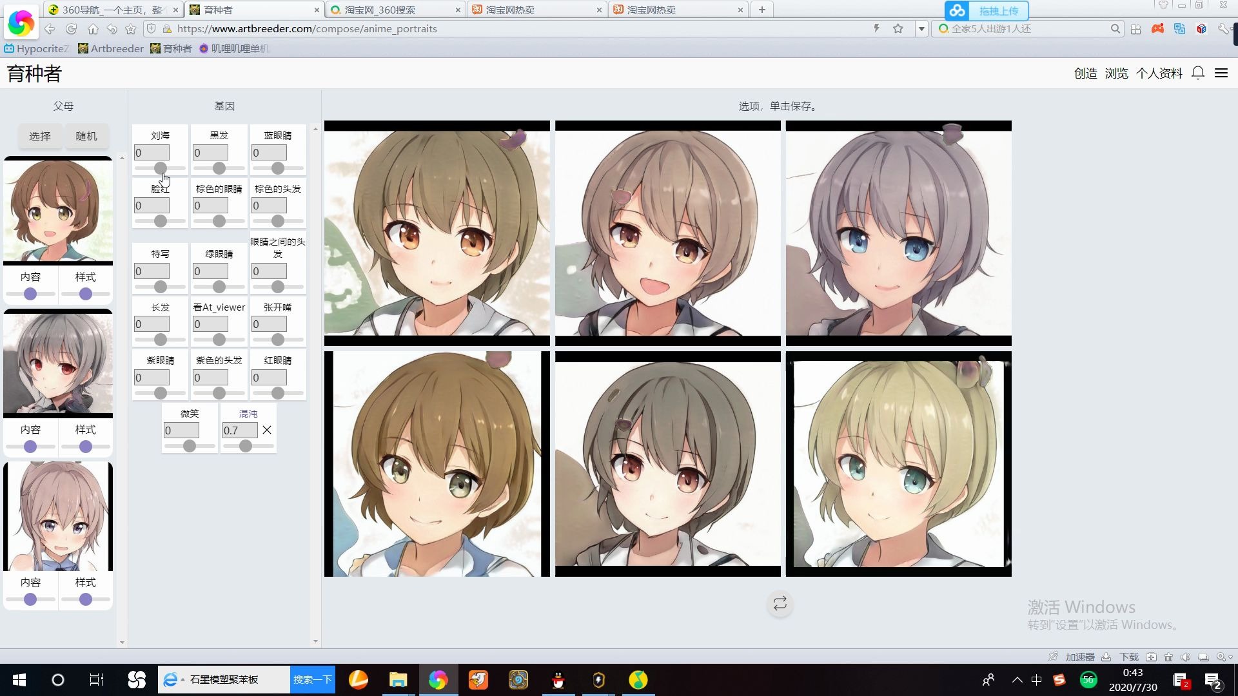Open the 浏览 browse link

(x=1116, y=73)
